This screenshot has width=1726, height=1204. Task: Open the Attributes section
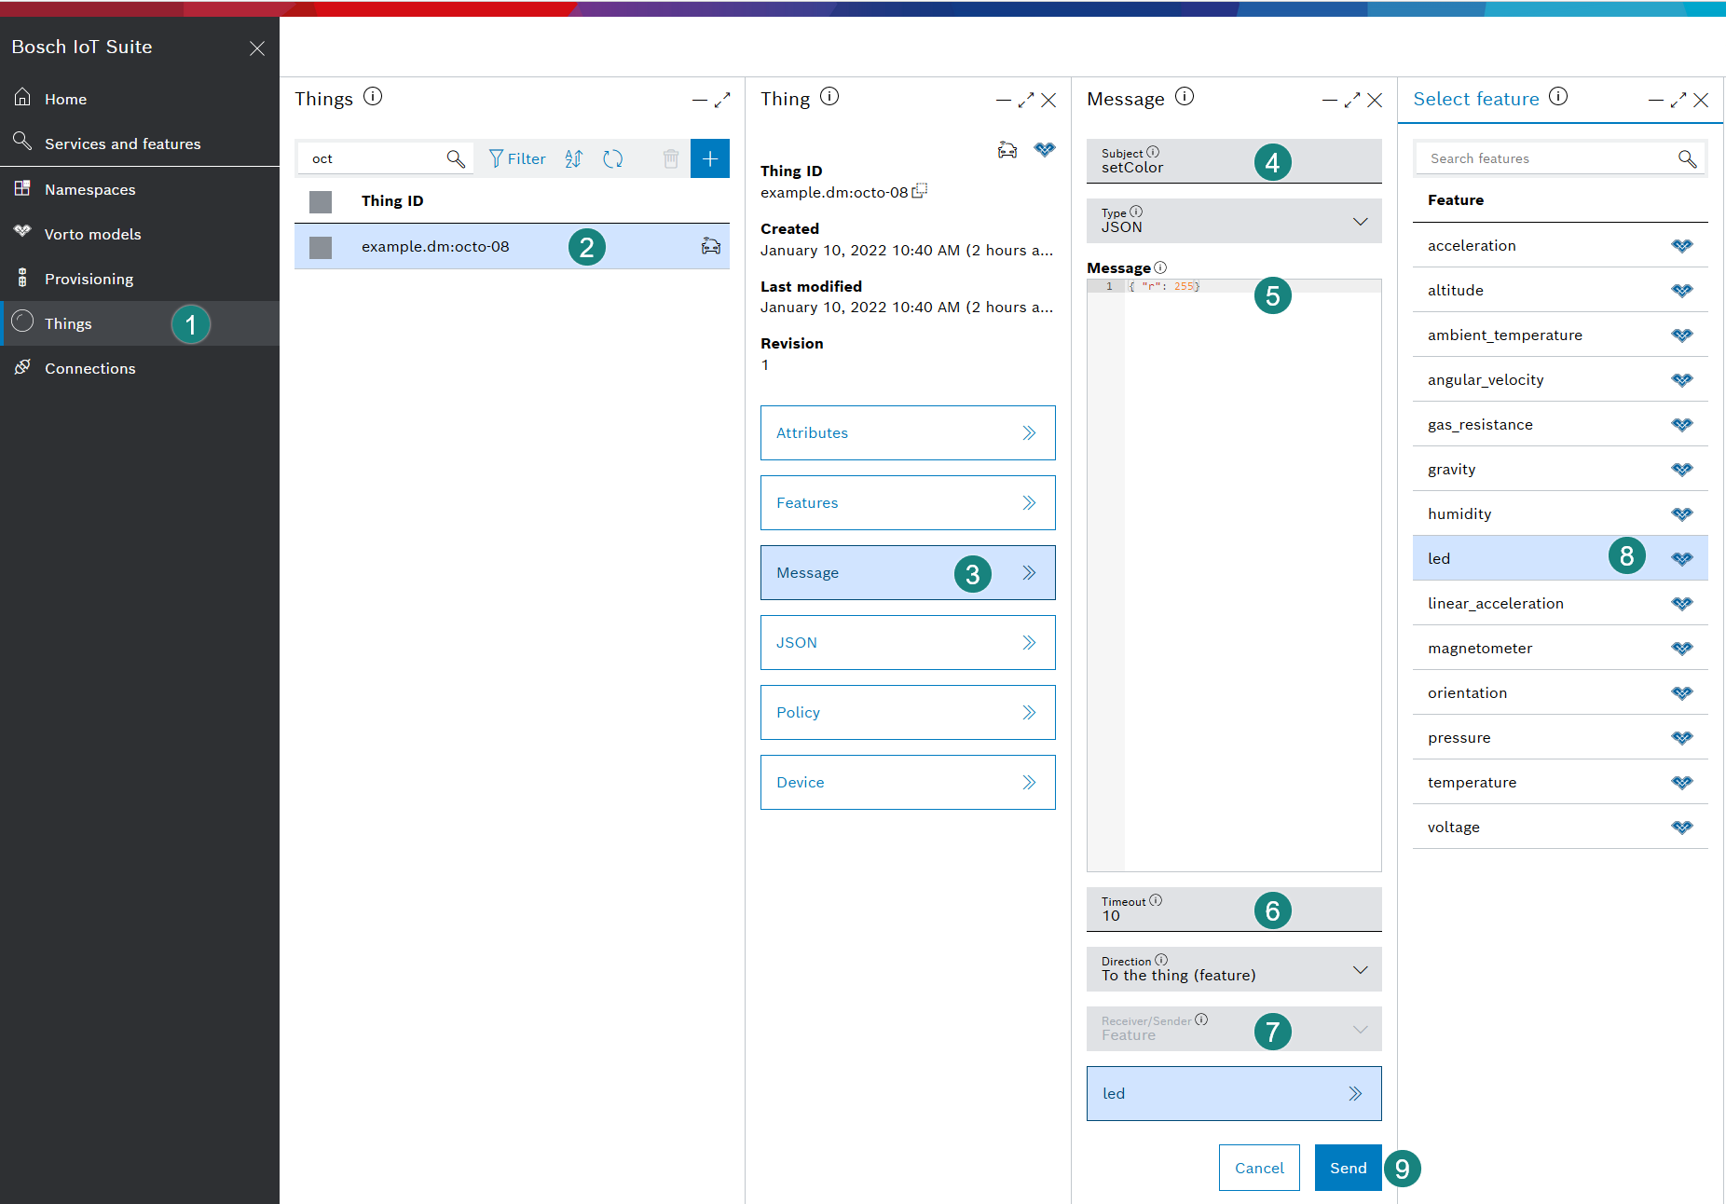click(908, 432)
